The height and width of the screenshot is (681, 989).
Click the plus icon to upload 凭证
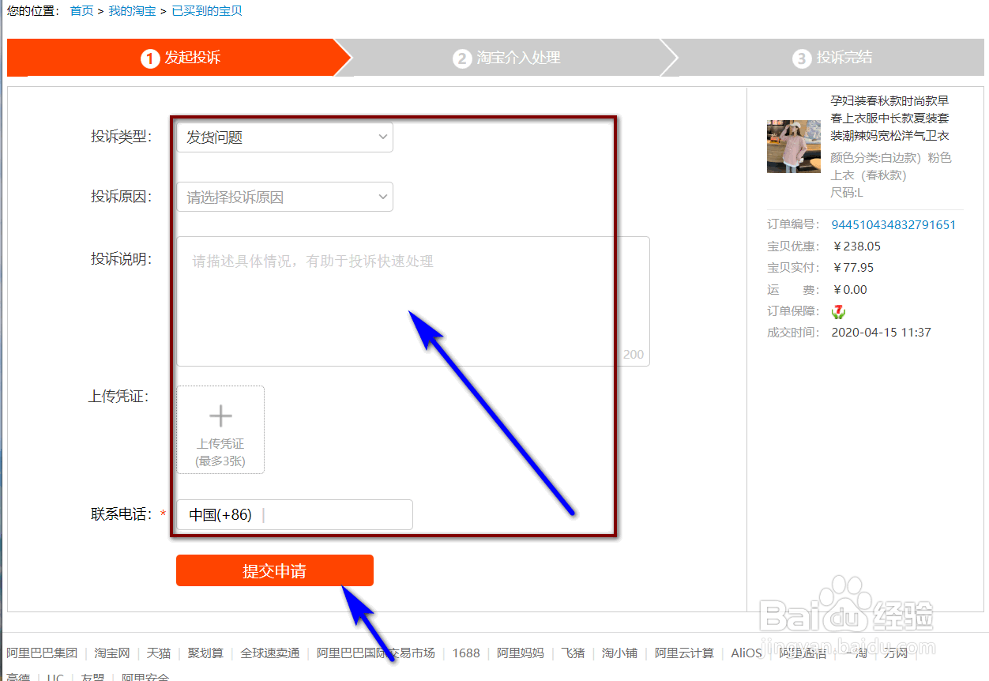[220, 416]
